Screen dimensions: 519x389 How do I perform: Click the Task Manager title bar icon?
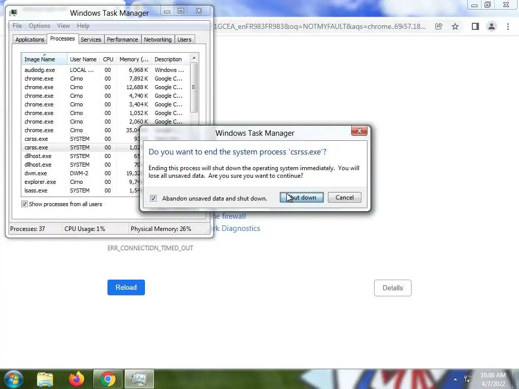click(x=13, y=13)
